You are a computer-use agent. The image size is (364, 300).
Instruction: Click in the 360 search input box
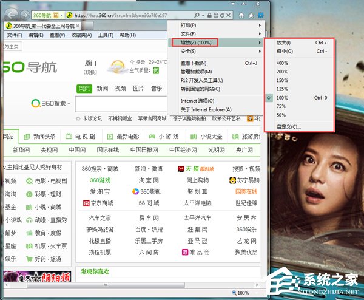[x=121, y=104]
